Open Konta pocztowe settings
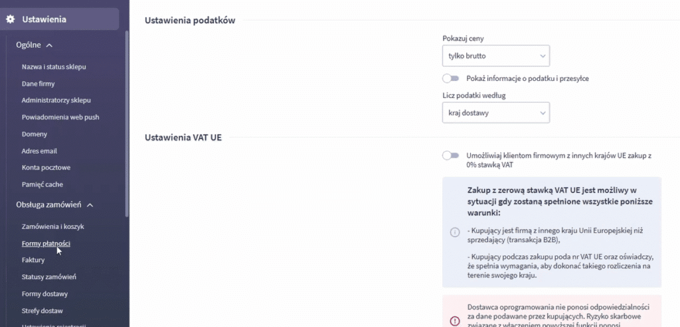680x327 pixels. [46, 168]
